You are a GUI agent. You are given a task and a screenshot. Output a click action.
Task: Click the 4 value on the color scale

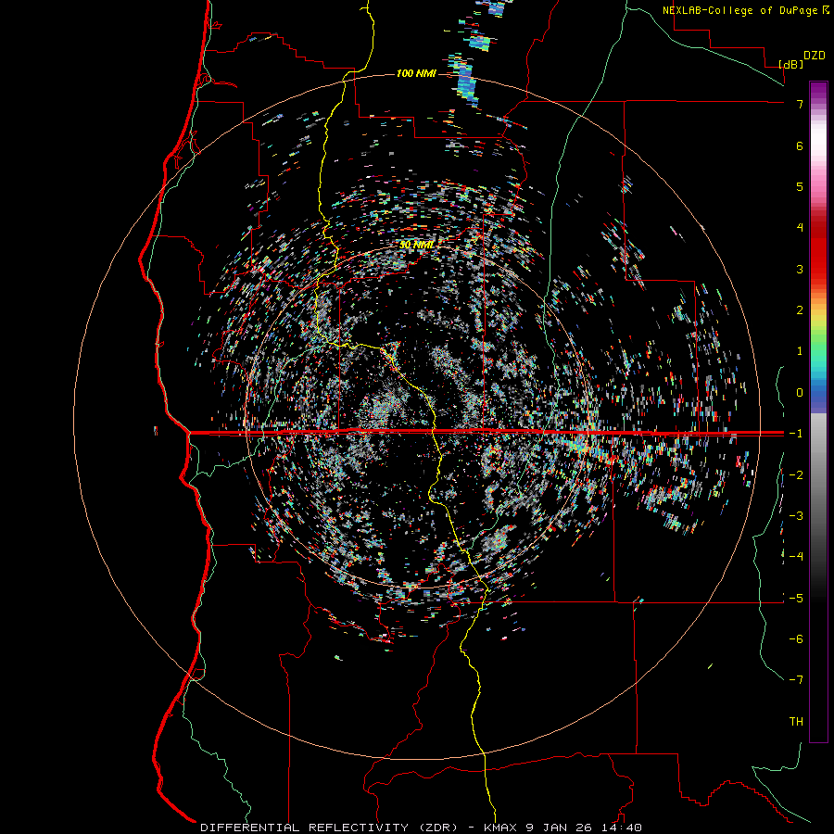800,228
